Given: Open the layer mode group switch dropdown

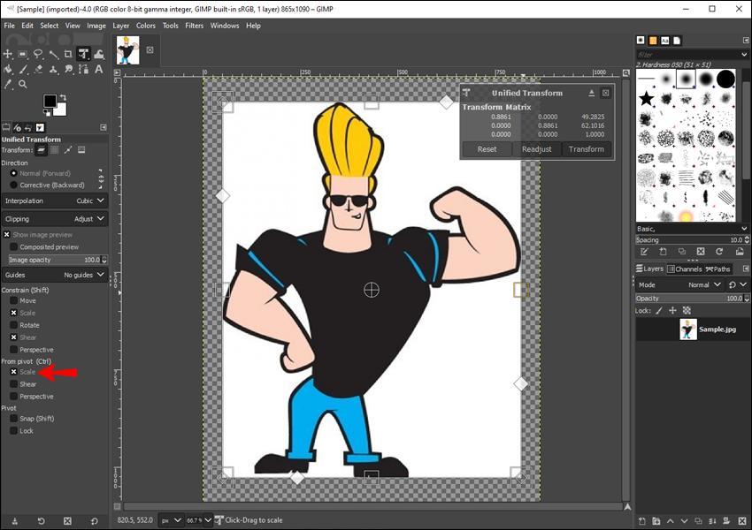Looking at the screenshot, I should (737, 284).
